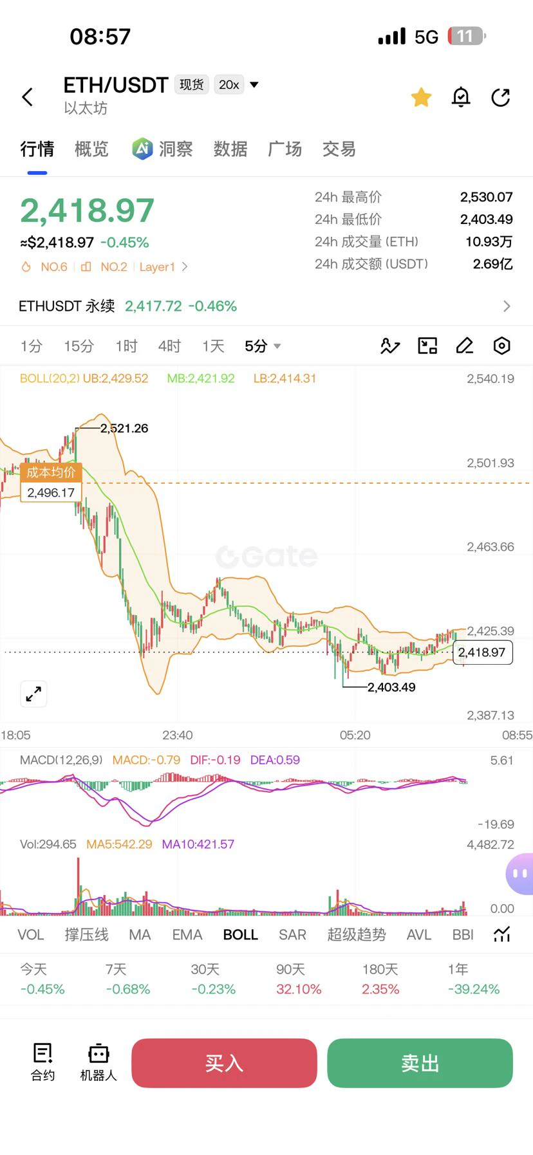Select the 4时 timeframe
This screenshot has width=533, height=1155.
(x=169, y=346)
